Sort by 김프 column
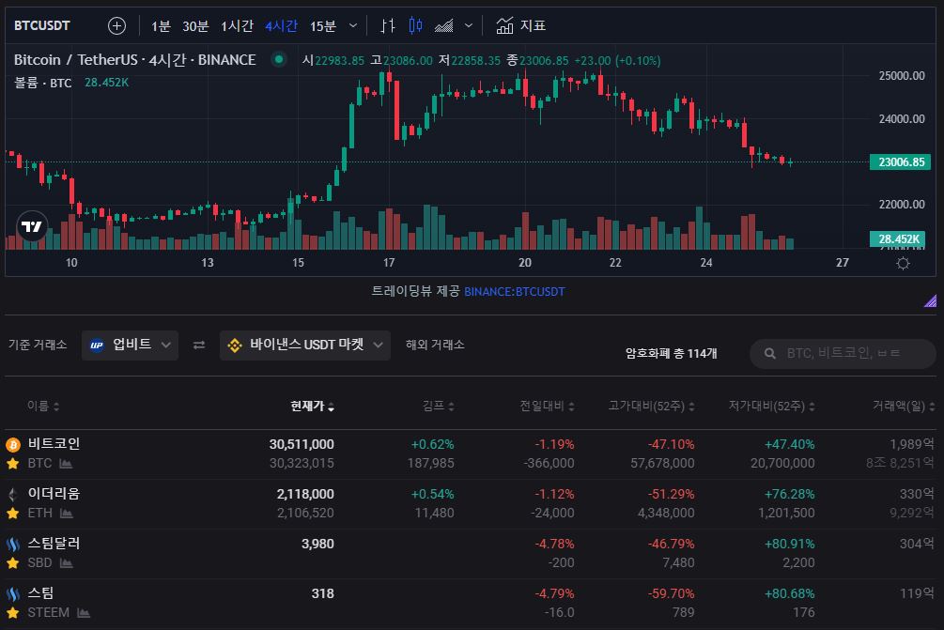This screenshot has height=630, width=944. coord(439,407)
